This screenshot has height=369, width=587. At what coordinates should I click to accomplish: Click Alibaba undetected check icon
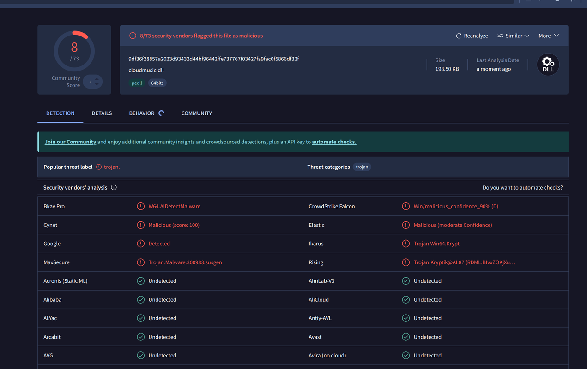141,300
